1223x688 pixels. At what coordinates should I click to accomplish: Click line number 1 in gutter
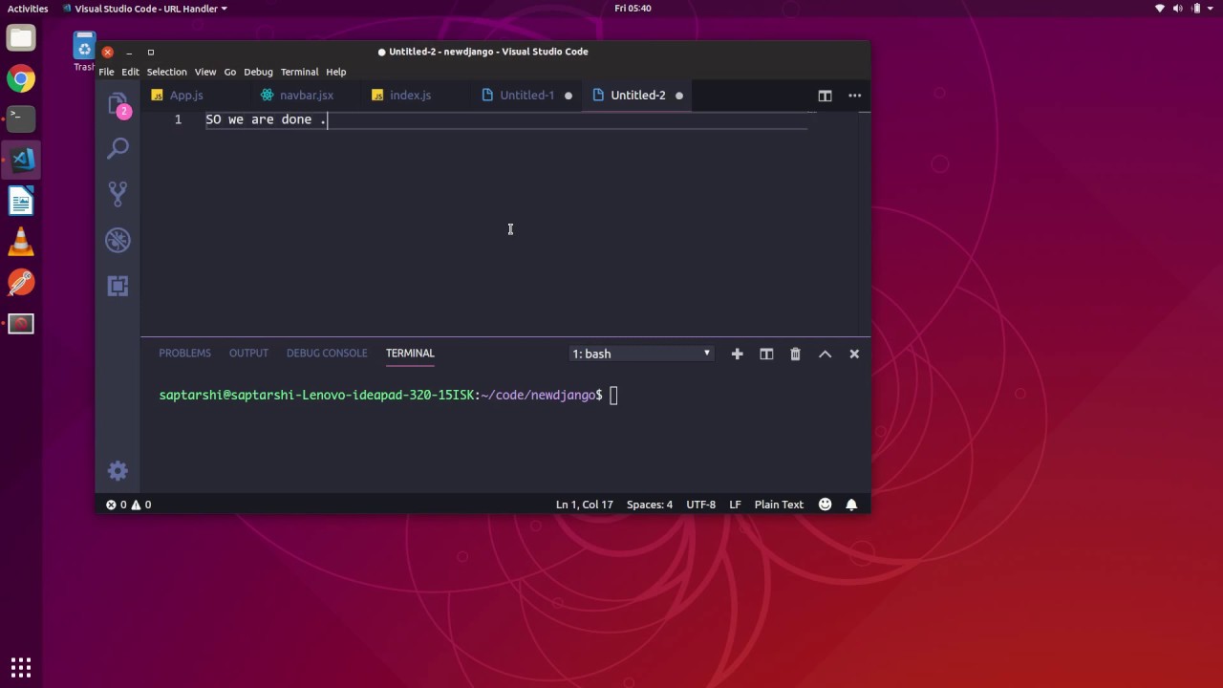pos(178,119)
